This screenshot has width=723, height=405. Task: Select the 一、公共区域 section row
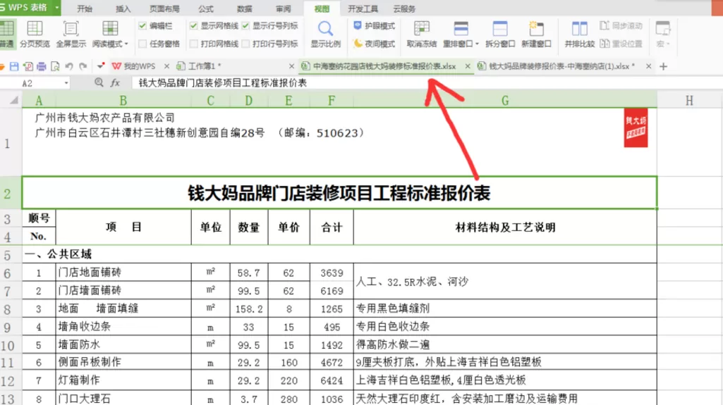[x=339, y=254]
